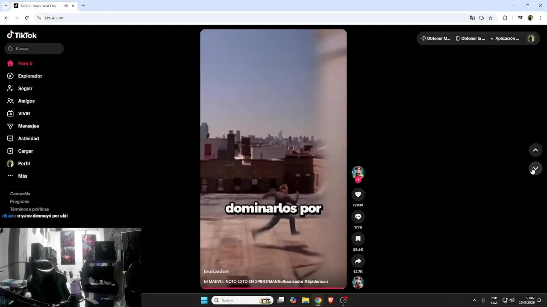Open Perfil via the sidebar avatar
Viewport: 547px width, 307px height.
[x=10, y=163]
